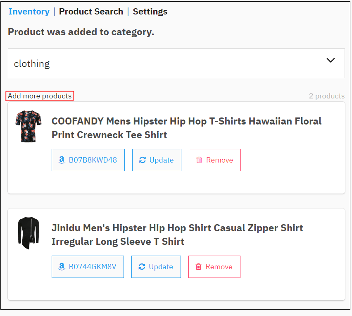Screen dimensions: 352x316
Task: Click the Amazon logo icon beside B0744GKM8V
Action: (62, 266)
